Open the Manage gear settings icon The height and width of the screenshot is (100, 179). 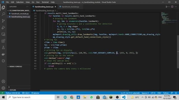click(x=3, y=88)
